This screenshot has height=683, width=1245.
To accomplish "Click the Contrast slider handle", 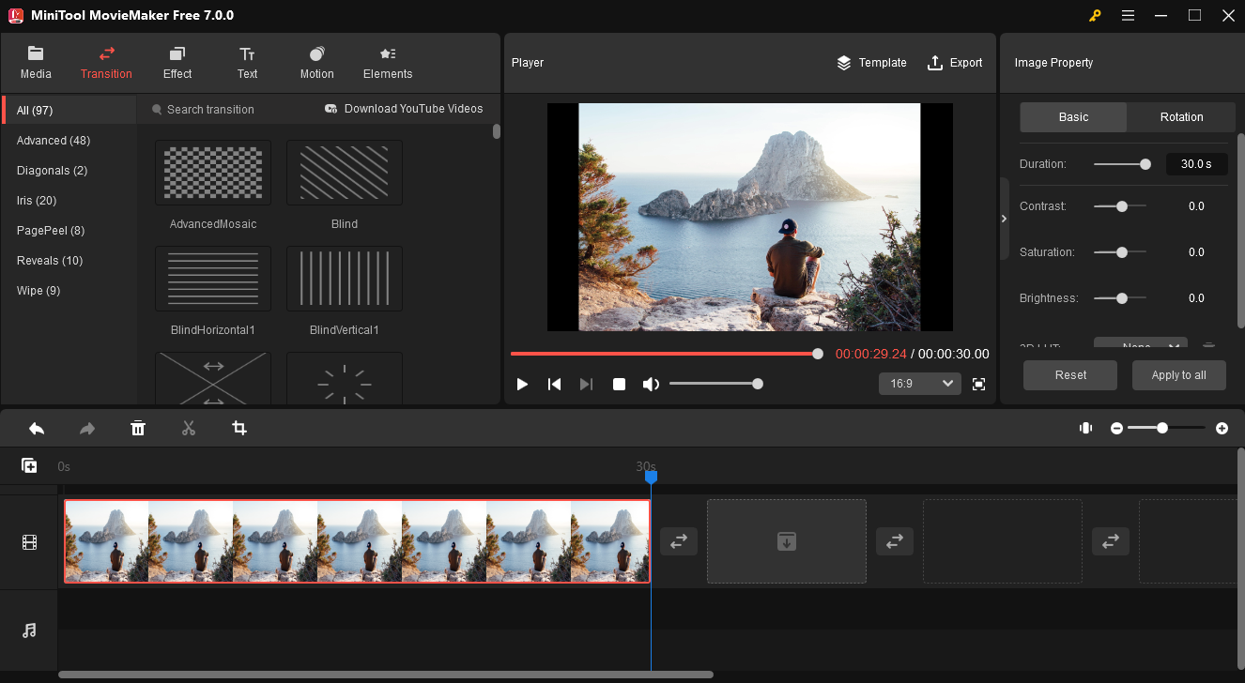I will pos(1121,206).
